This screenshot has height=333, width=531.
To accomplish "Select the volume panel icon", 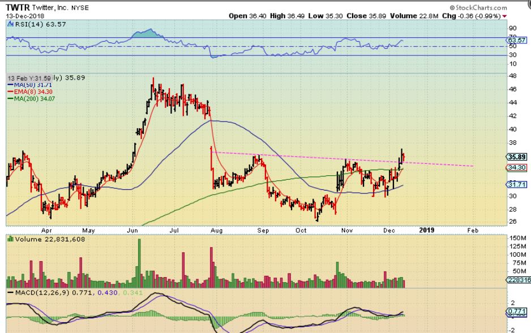I will (x=10, y=239).
